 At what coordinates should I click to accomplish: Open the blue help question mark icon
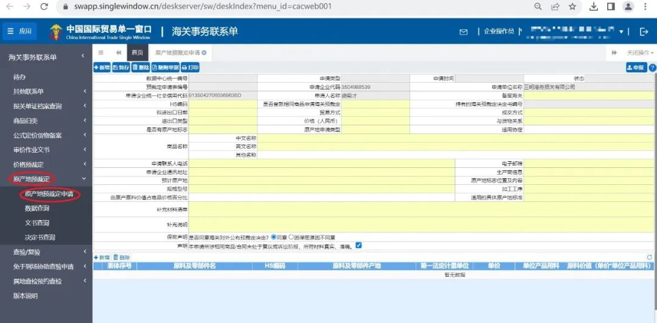tap(652, 68)
